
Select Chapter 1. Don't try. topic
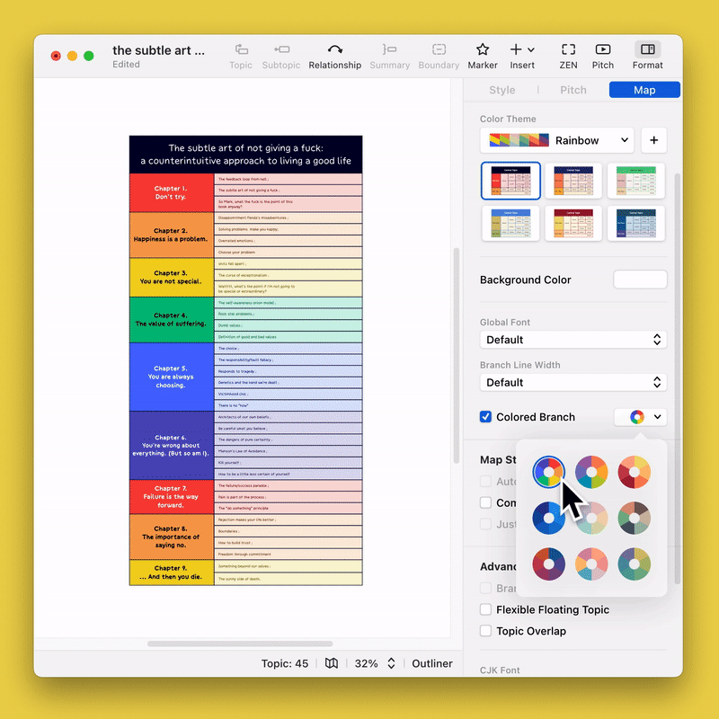coord(172,192)
